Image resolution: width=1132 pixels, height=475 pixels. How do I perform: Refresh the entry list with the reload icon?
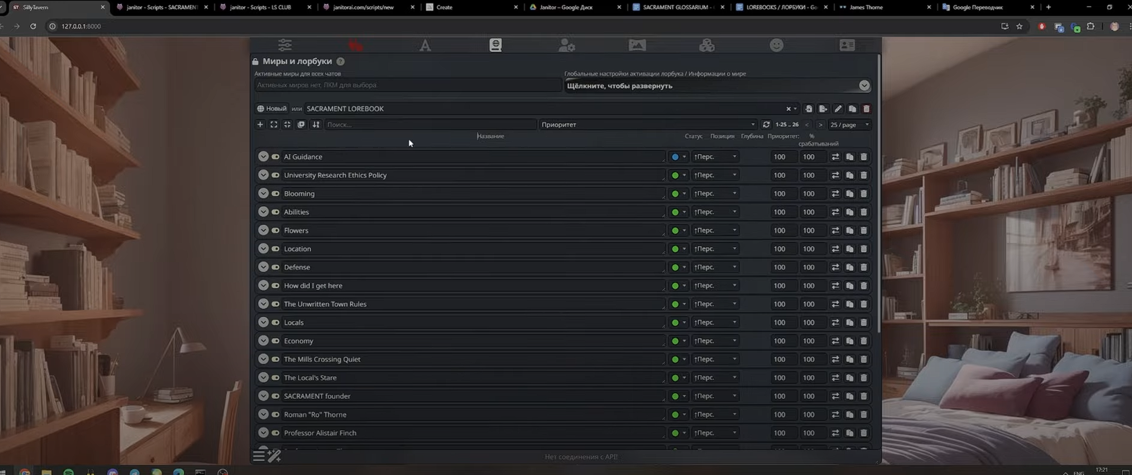point(766,125)
